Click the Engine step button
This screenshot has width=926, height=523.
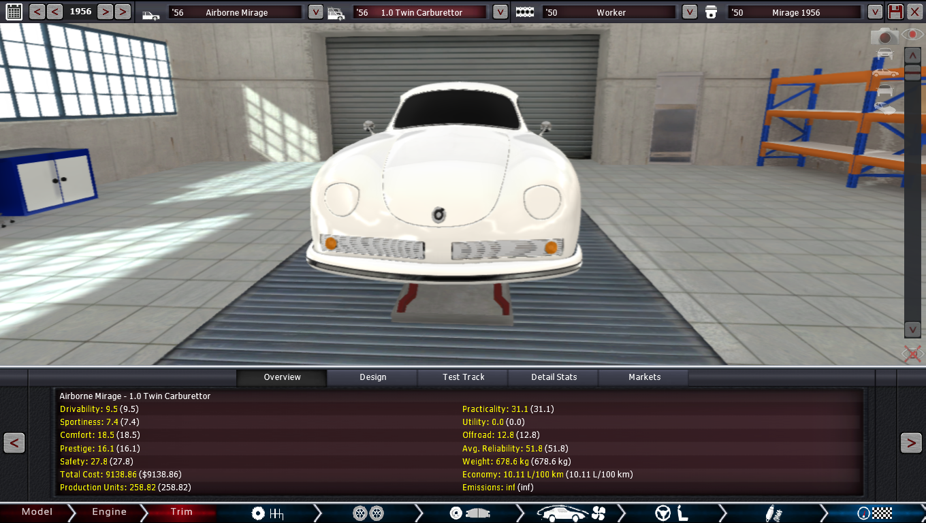(x=109, y=512)
